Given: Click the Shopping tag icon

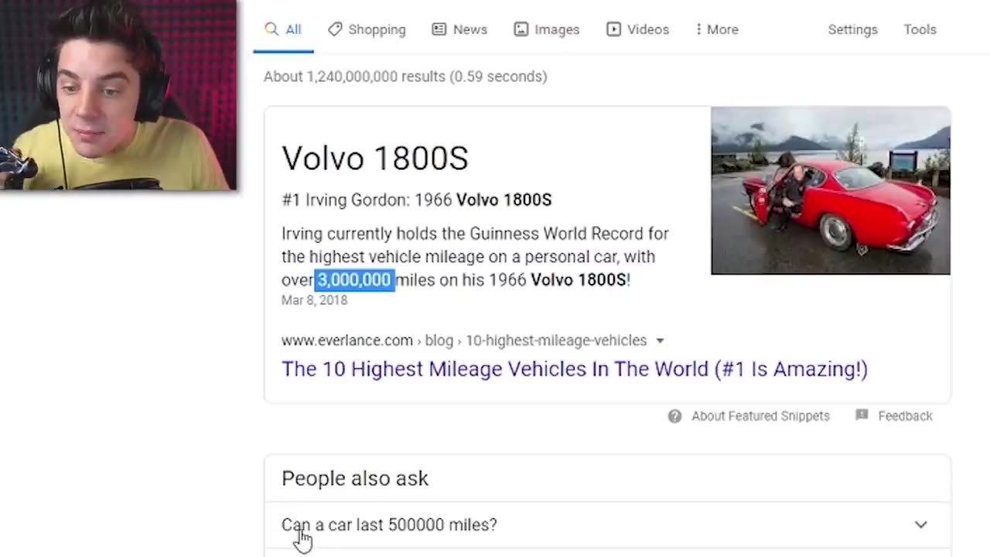Looking at the screenshot, I should click(335, 29).
